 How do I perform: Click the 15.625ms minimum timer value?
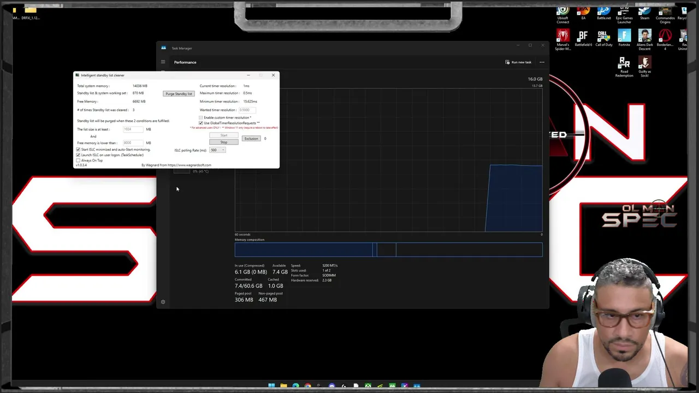pos(250,102)
